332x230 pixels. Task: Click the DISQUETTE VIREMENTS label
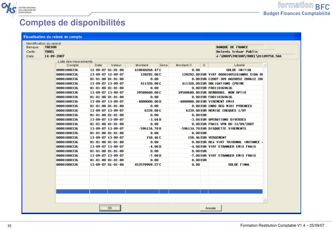tap(227, 128)
